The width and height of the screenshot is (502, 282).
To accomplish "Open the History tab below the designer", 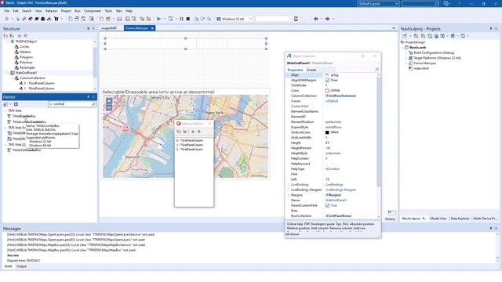I will click(390, 219).
